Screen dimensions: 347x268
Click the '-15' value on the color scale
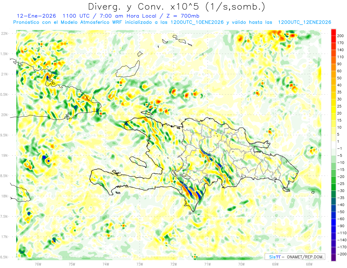341,169
